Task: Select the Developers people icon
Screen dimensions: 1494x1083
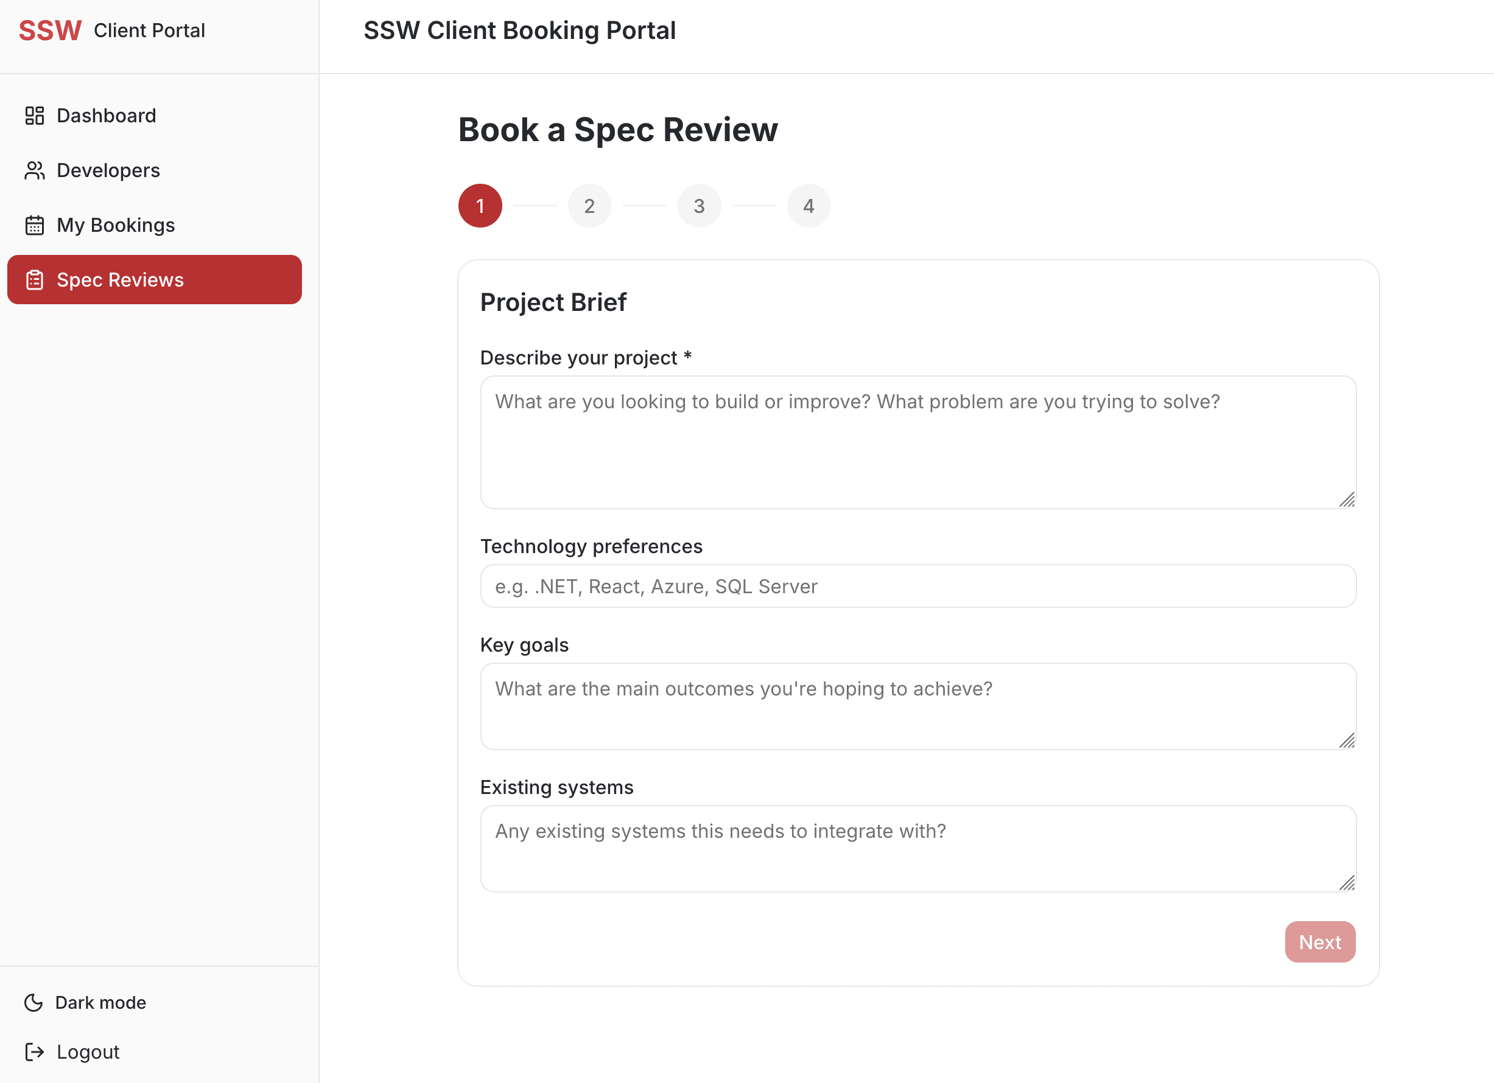Action: 35,170
